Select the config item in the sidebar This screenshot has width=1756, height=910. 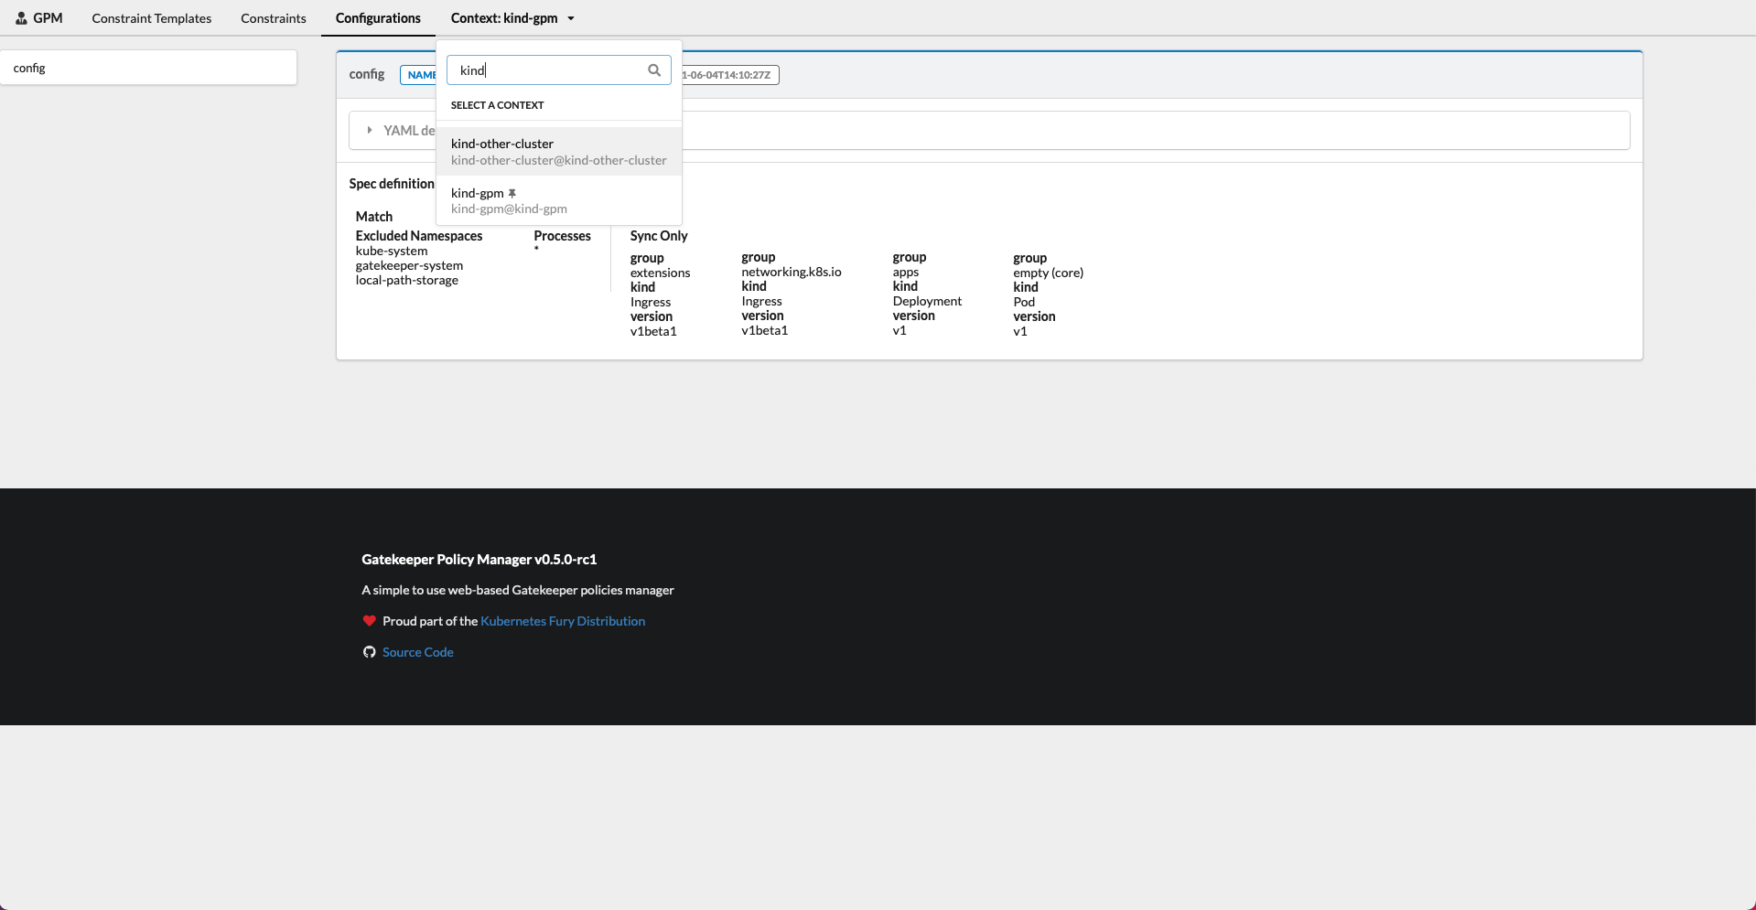point(148,68)
